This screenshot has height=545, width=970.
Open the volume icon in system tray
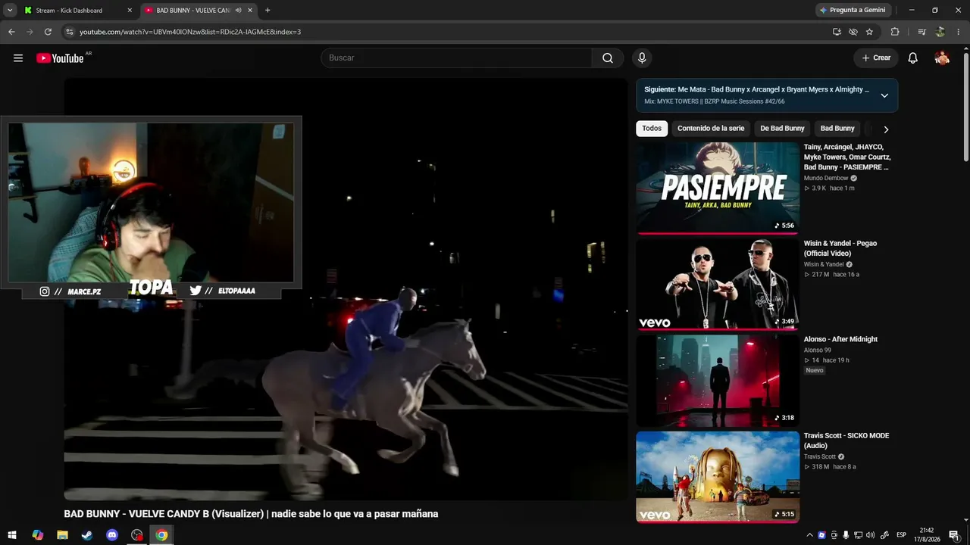coord(870,535)
